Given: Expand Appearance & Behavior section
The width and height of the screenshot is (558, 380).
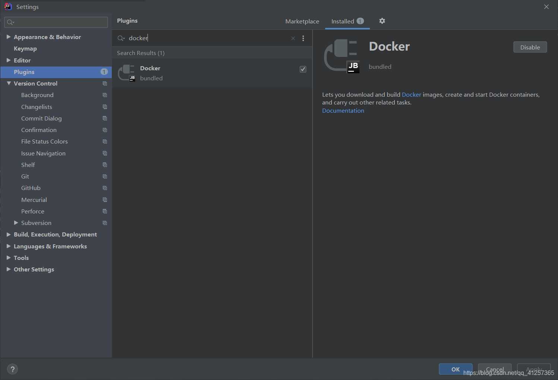Looking at the screenshot, I should [9, 37].
